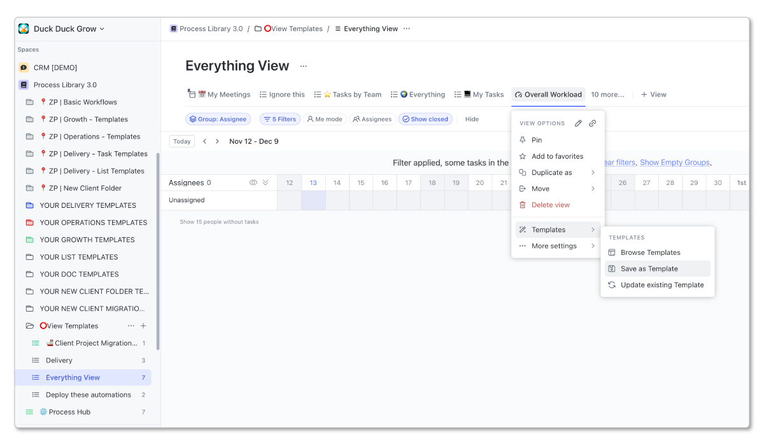Viewport: 764px width, 445px height.
Task: Click the link icon next to View Options
Action: [592, 123]
